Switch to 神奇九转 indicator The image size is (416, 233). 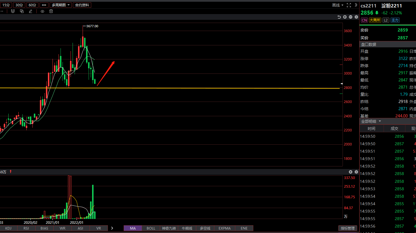tap(169, 228)
